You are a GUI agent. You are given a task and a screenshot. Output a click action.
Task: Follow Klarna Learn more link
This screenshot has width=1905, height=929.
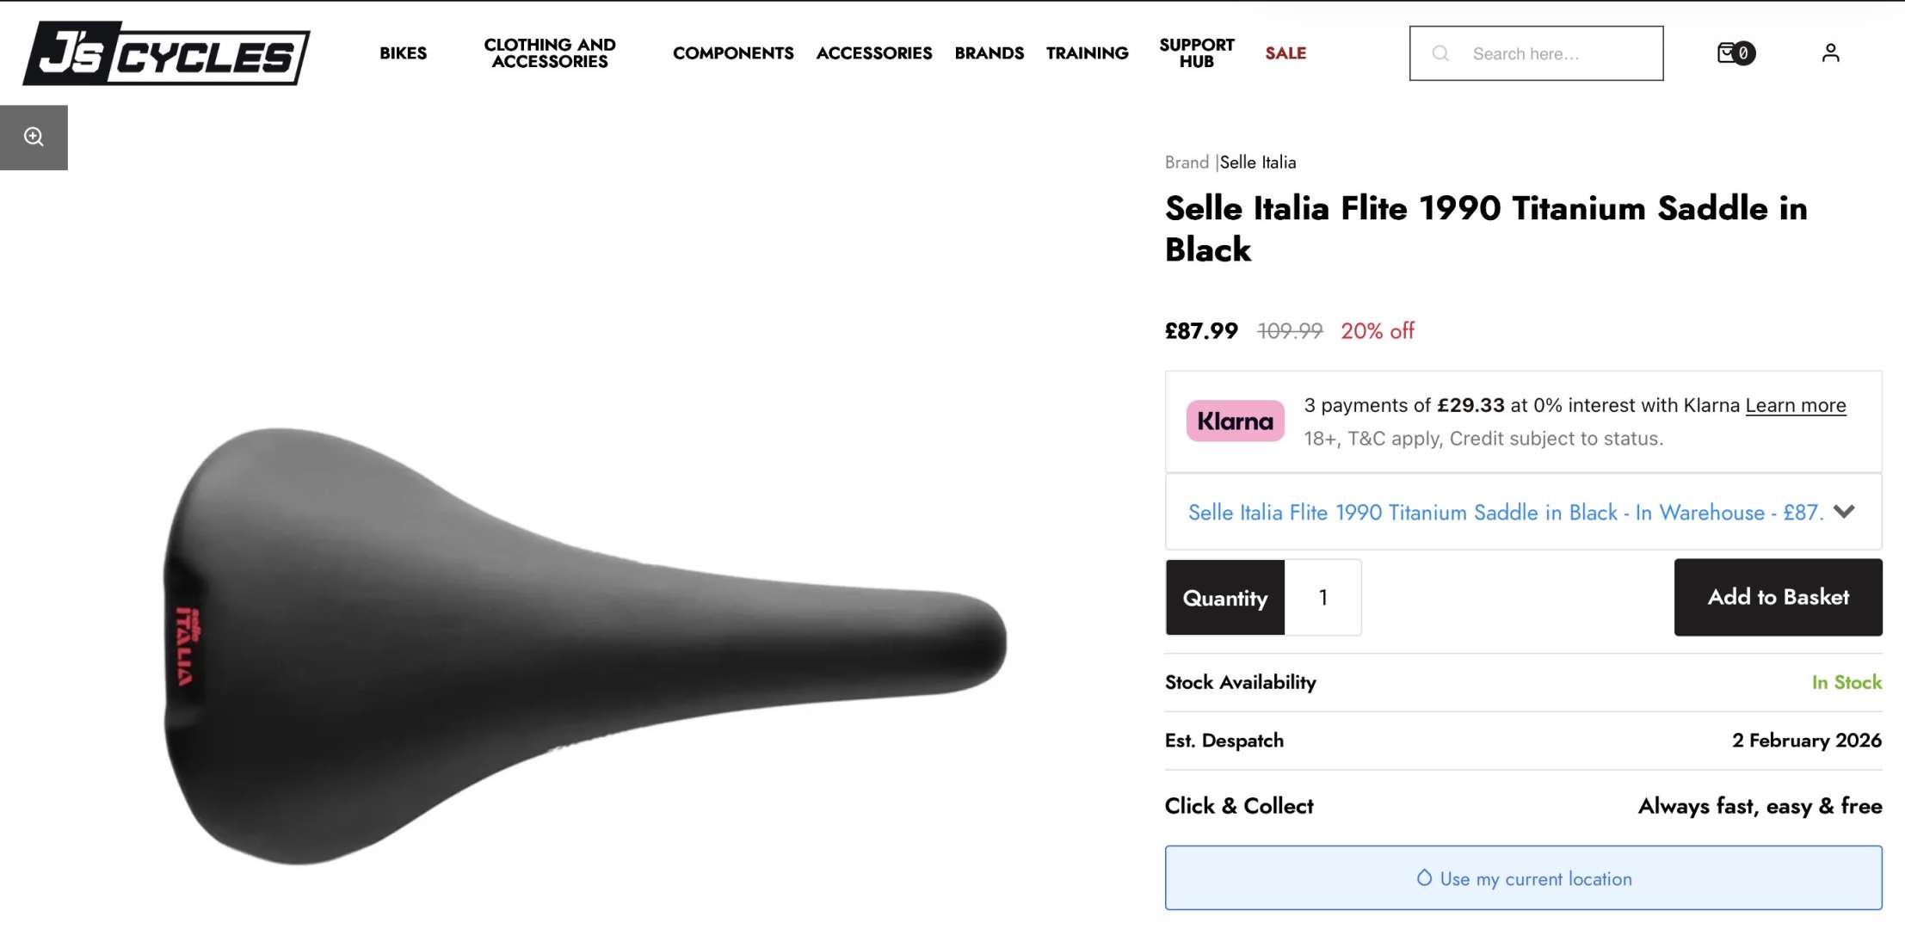1795,405
